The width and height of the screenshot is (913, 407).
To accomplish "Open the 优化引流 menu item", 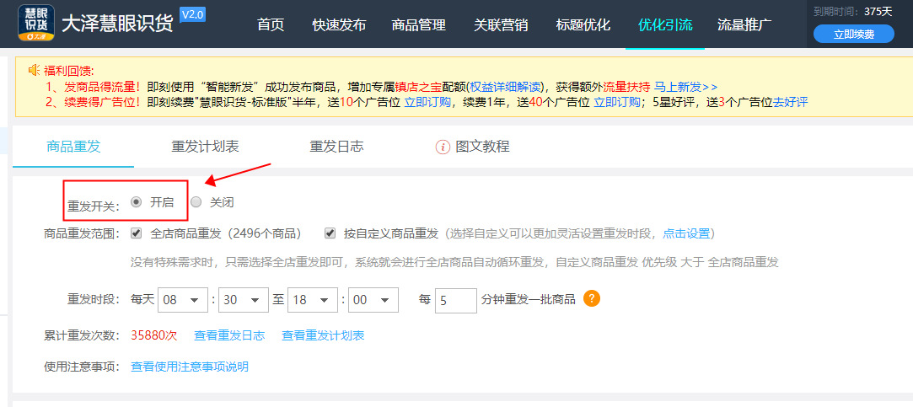I will click(665, 25).
